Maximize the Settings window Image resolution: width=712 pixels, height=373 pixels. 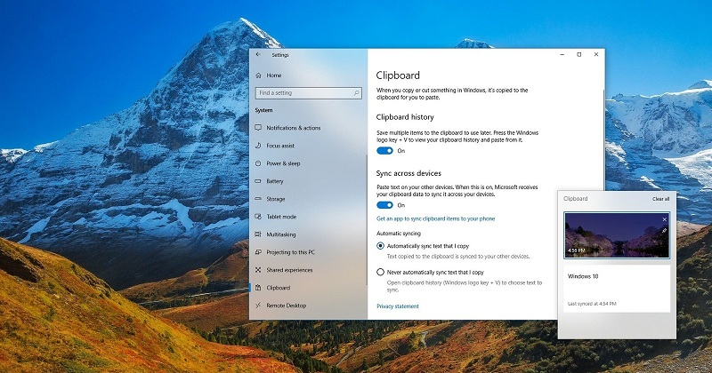[x=579, y=54]
